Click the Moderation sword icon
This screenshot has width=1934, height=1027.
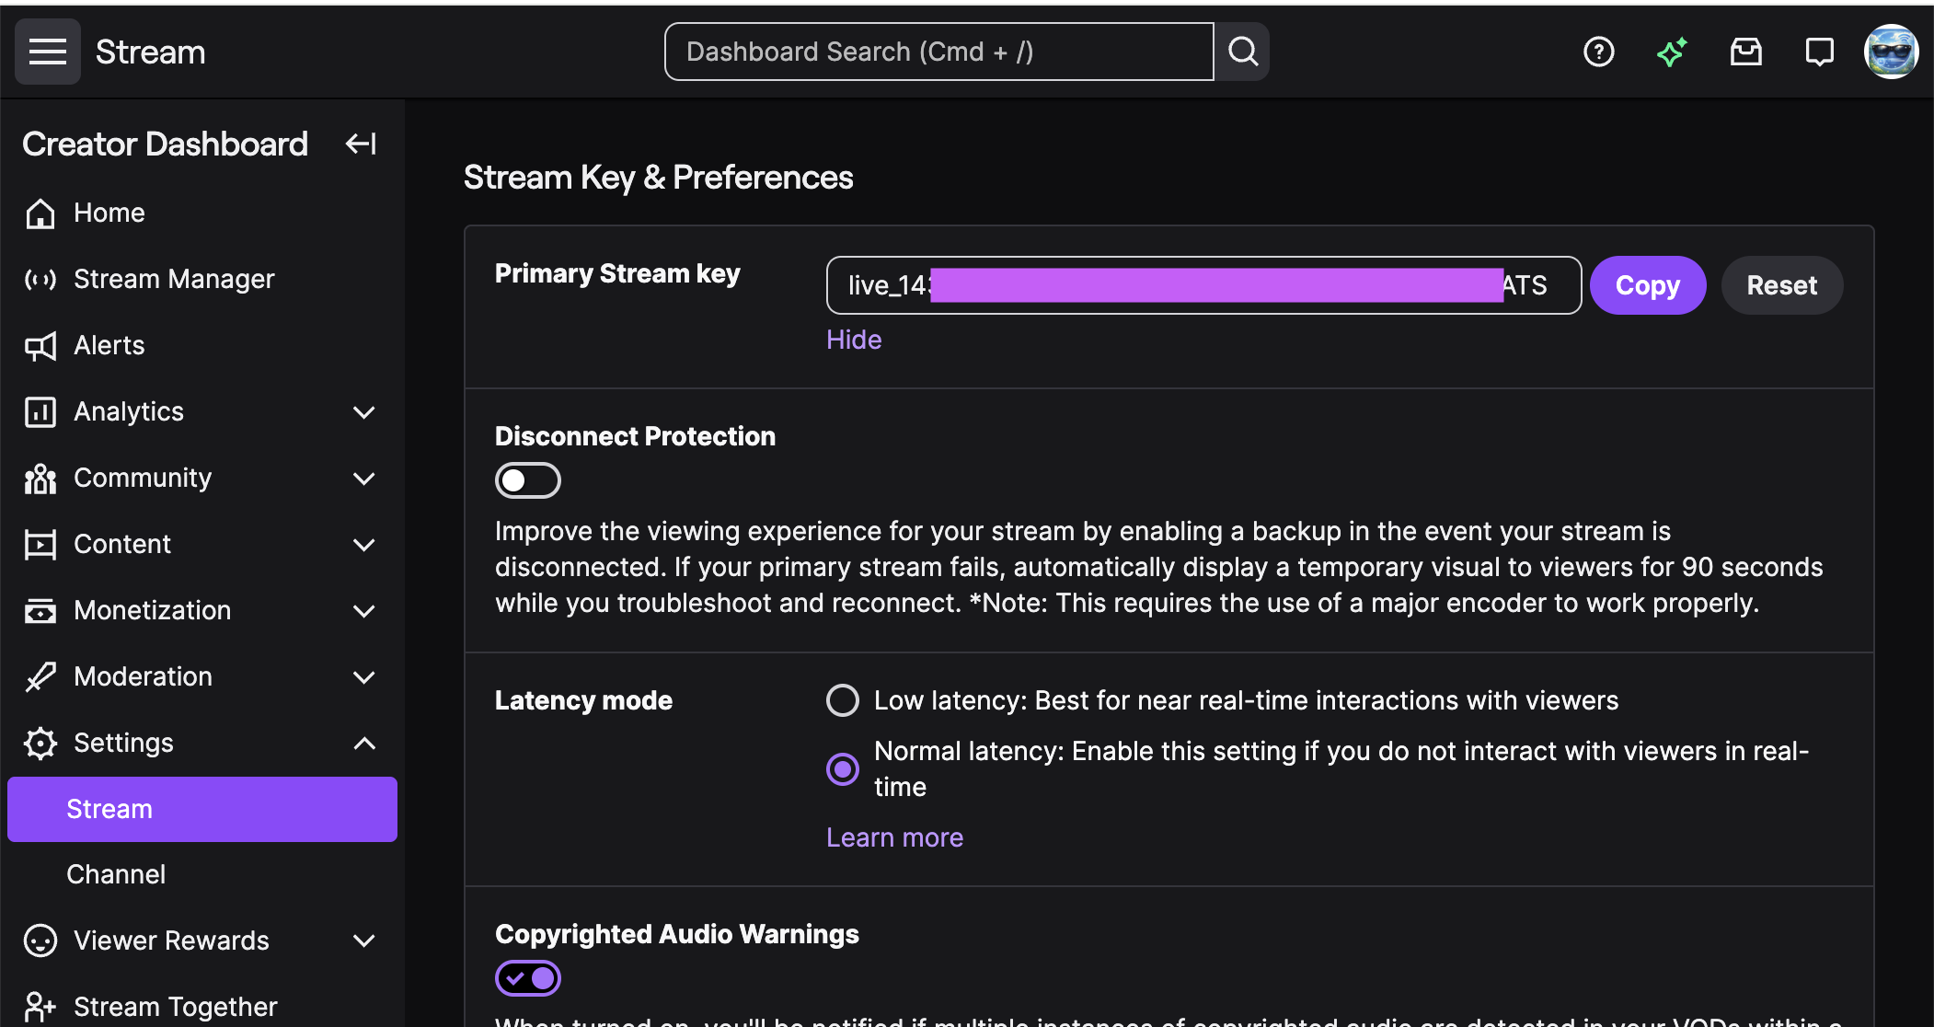click(x=40, y=676)
